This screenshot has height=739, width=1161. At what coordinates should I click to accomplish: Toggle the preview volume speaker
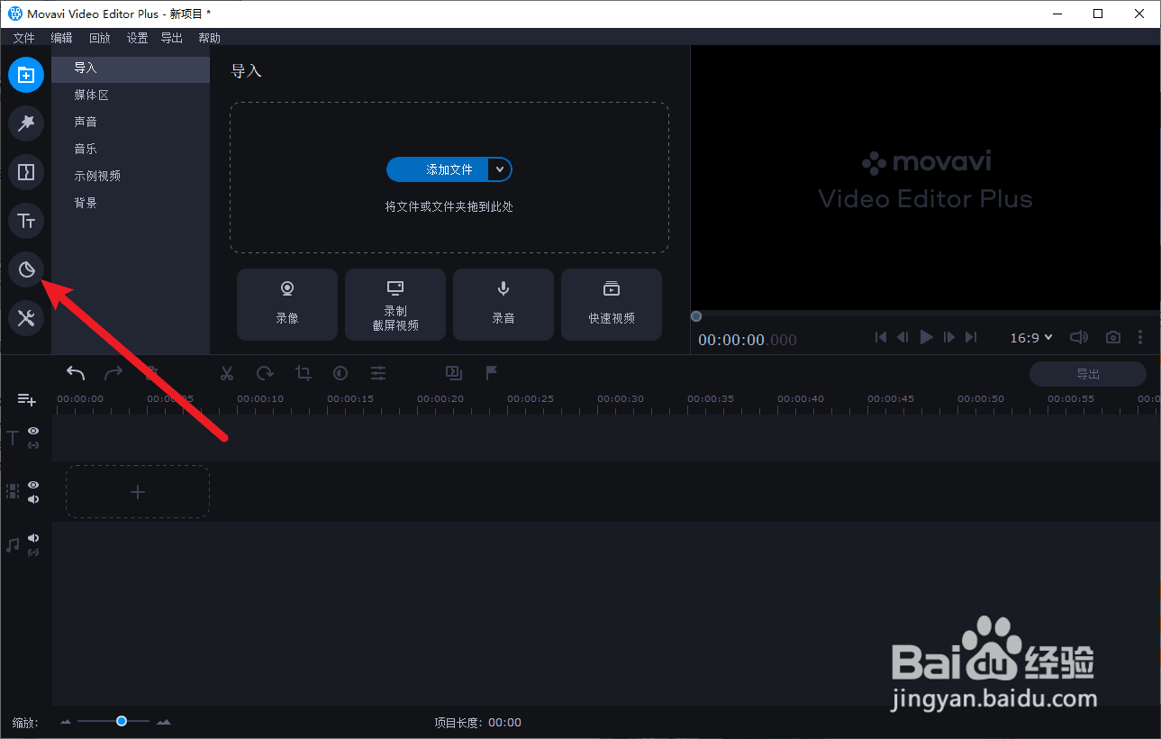(x=1079, y=337)
